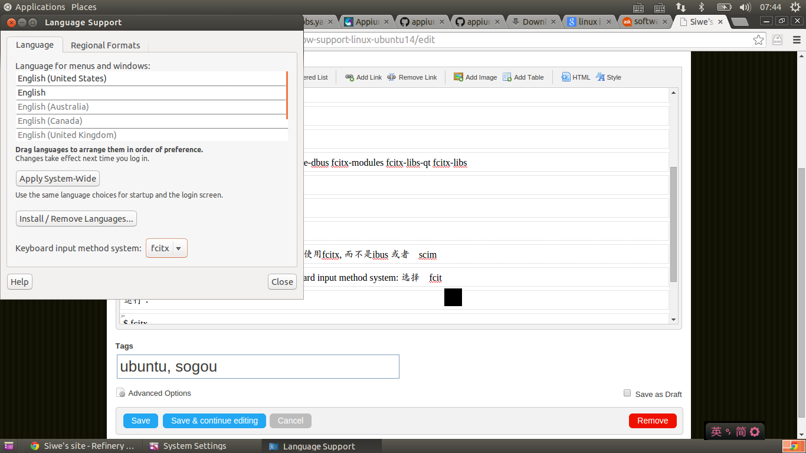Open the fcitx input method indicator in corner
Viewport: 806px width, 453px height.
click(x=733, y=431)
